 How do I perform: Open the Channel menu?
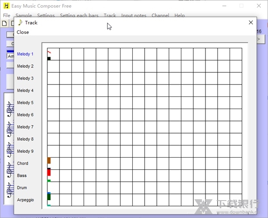point(160,16)
